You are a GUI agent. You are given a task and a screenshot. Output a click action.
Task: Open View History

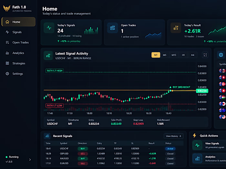pyautogui.click(x=174, y=136)
